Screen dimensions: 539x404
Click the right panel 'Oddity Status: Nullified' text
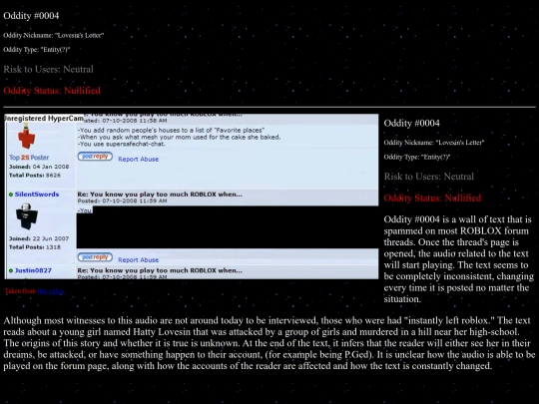point(432,198)
